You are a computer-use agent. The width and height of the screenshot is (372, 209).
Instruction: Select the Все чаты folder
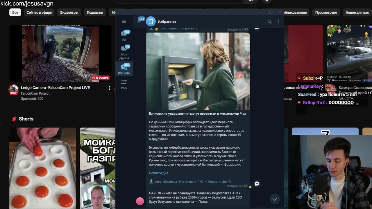pyautogui.click(x=124, y=69)
